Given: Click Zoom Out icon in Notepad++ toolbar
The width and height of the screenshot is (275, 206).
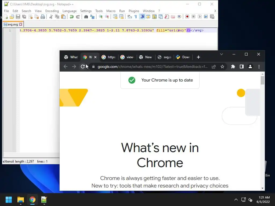Looking at the screenshot, I should click(107, 17).
